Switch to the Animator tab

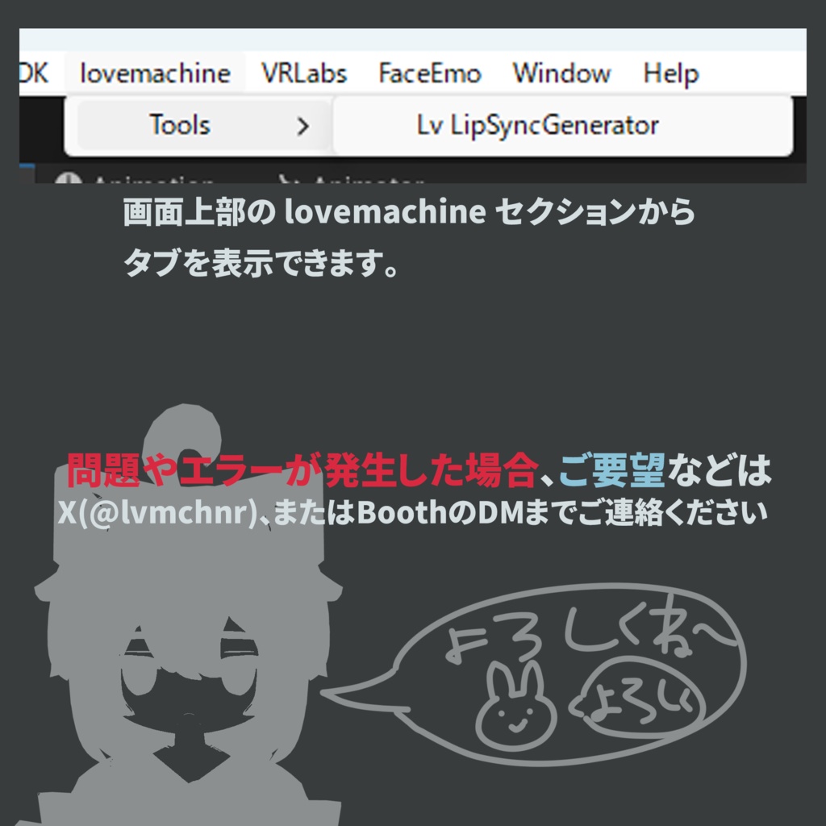tap(355, 177)
